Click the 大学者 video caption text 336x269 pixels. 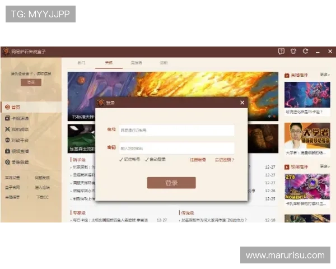pyautogui.click(x=306, y=153)
